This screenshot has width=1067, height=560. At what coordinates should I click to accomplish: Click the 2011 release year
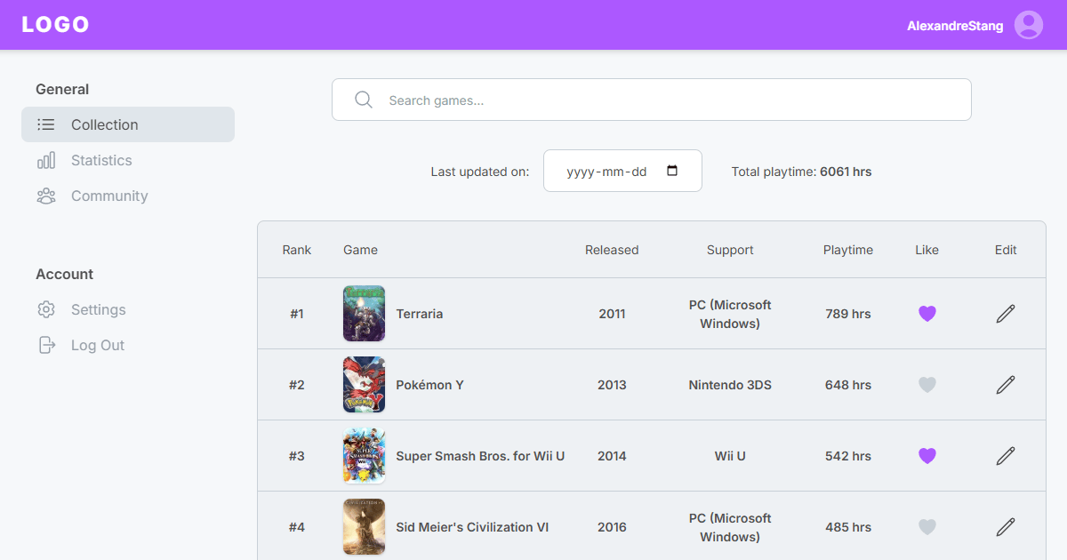pos(612,314)
